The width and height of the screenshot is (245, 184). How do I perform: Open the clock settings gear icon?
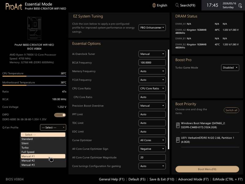pos(240,6)
